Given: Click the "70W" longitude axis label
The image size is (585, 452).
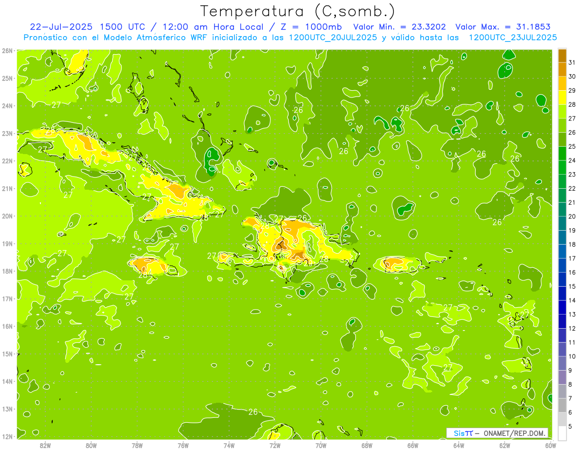Looking at the screenshot, I should 321,445.
